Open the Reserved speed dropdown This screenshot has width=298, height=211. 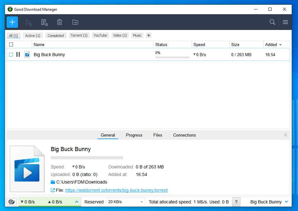pyautogui.click(x=126, y=202)
